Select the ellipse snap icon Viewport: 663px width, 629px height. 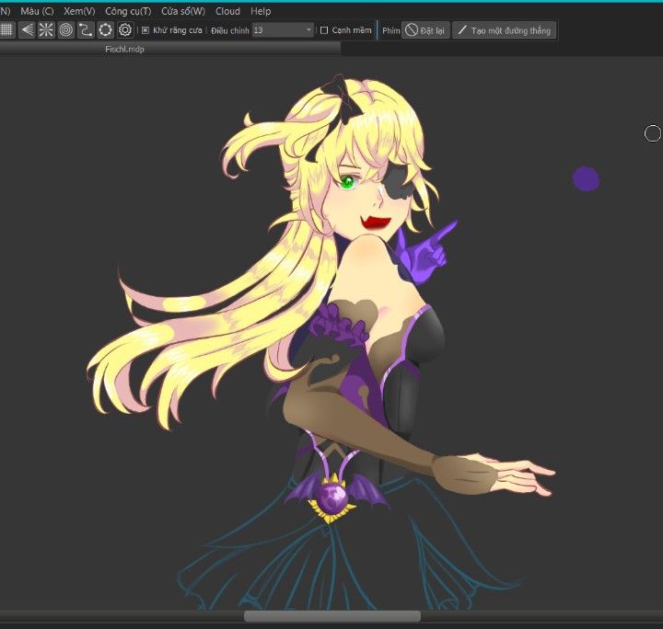(x=105, y=30)
